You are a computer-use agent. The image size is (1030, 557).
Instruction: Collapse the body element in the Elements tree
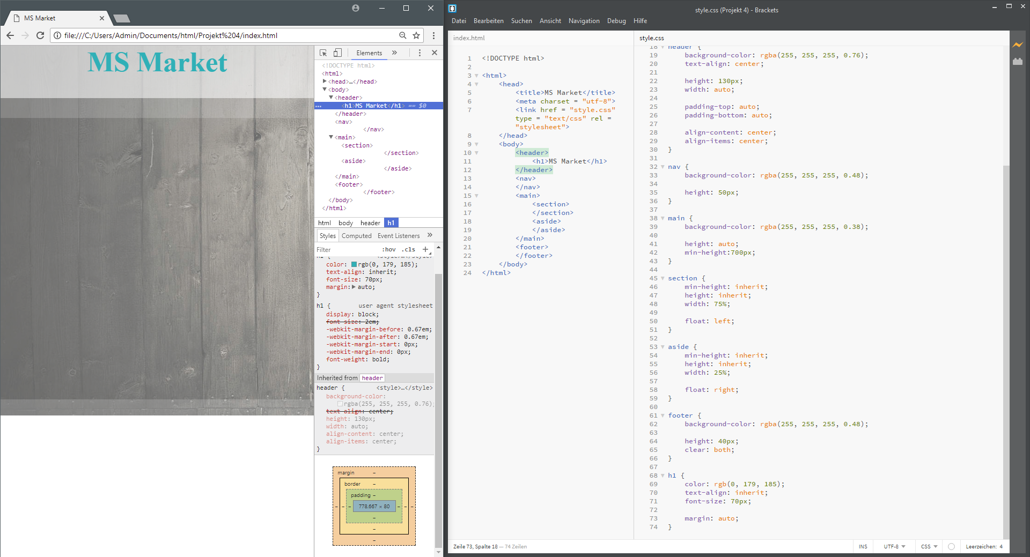pos(325,90)
